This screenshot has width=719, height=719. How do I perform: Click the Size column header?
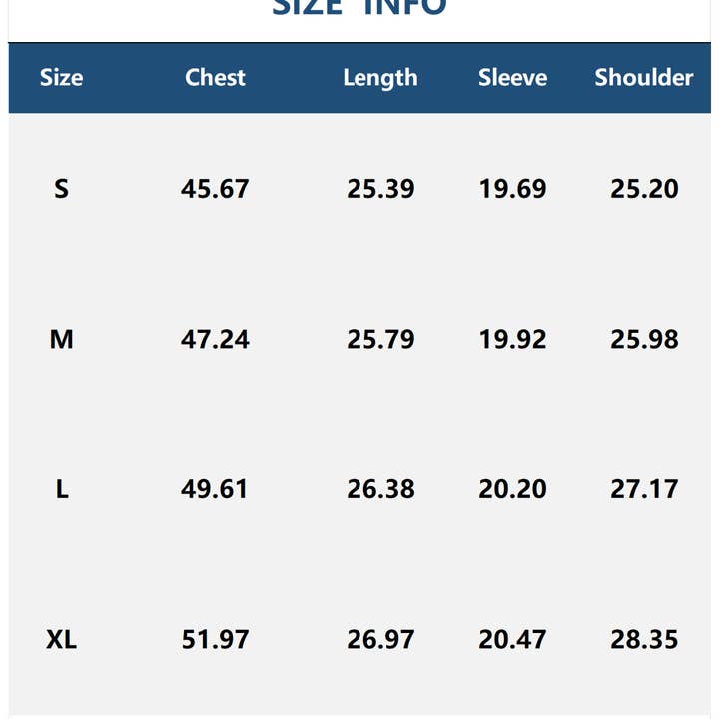[x=61, y=78]
